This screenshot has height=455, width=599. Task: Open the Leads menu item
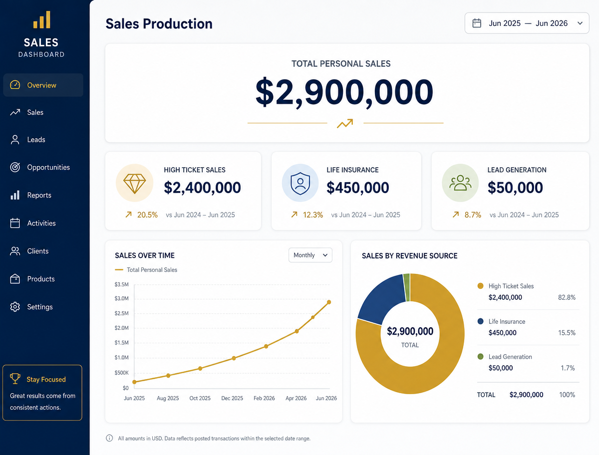click(x=43, y=140)
